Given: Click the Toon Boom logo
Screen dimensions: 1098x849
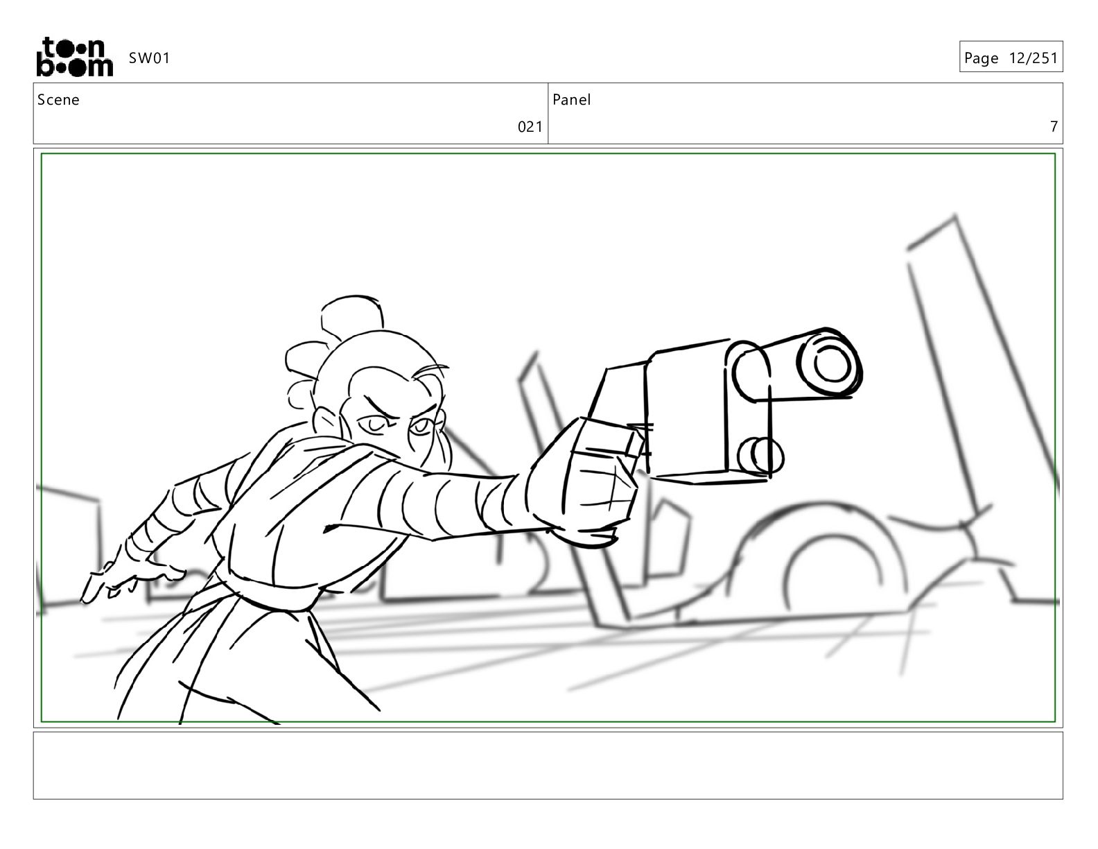Looking at the screenshot, I should (x=74, y=57).
